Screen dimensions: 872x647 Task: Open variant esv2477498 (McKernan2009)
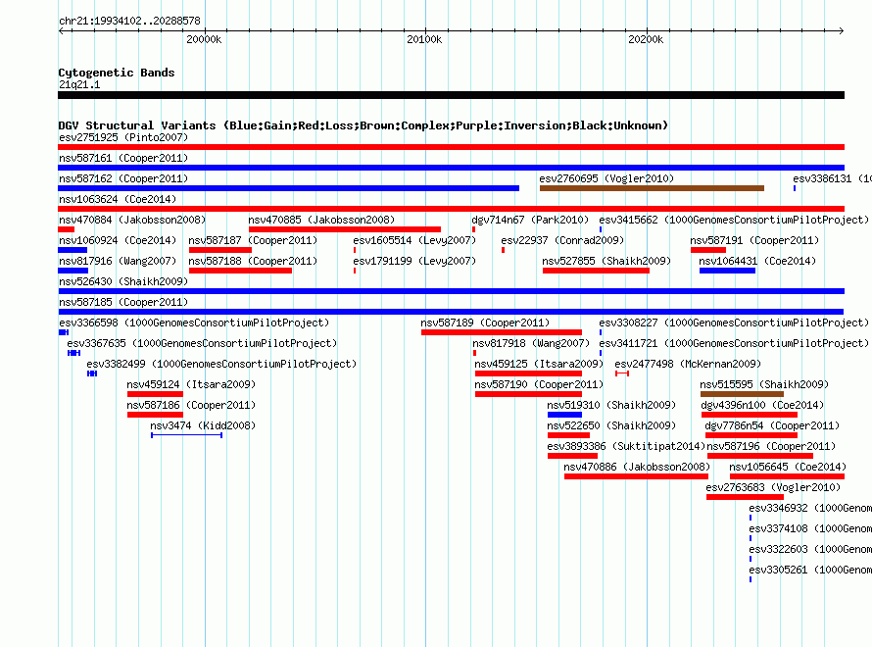[688, 364]
